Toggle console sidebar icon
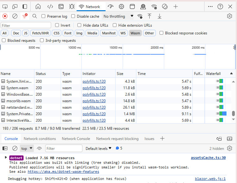 tap(5, 148)
